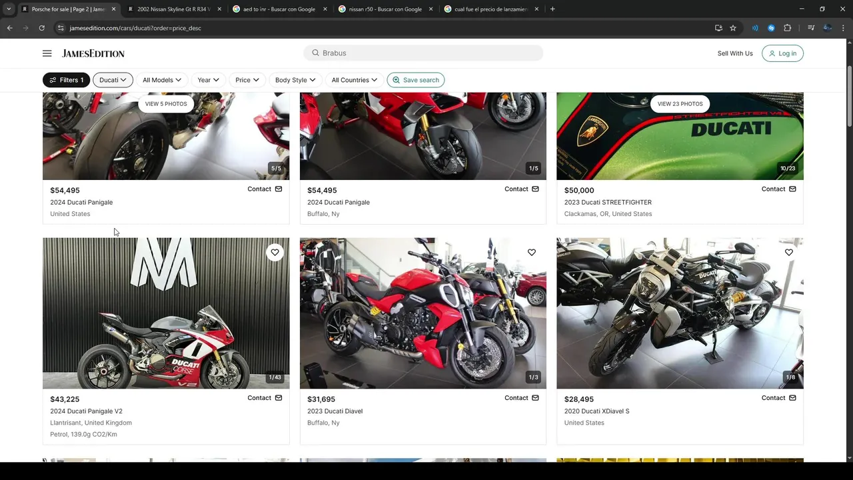This screenshot has width=853, height=480.
Task: Go back in browser history
Action: pyautogui.click(x=9, y=28)
